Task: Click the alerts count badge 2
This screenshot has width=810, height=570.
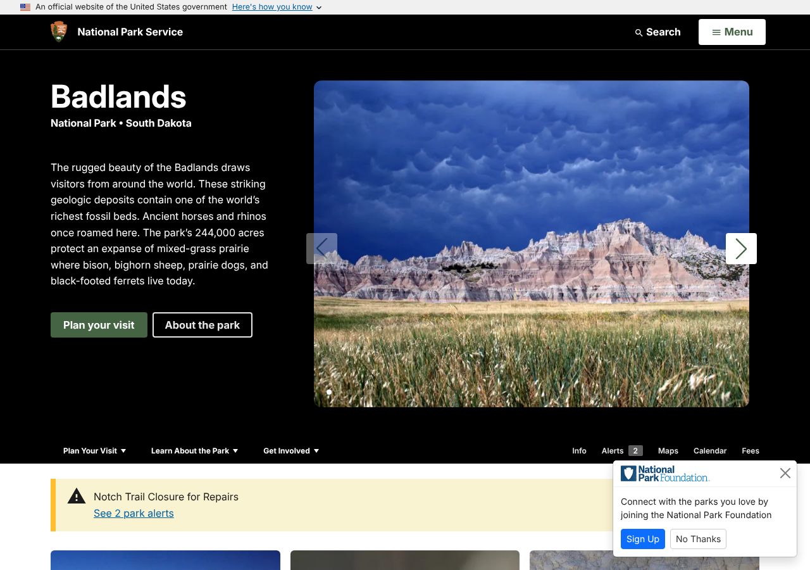Action: (x=635, y=451)
